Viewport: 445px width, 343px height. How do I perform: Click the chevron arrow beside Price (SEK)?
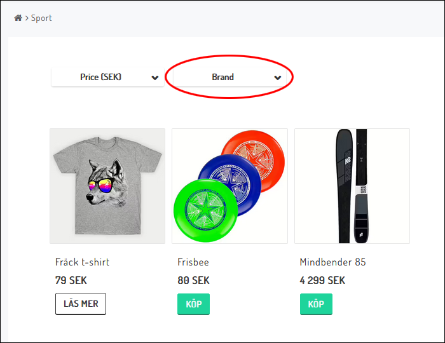[x=155, y=77]
